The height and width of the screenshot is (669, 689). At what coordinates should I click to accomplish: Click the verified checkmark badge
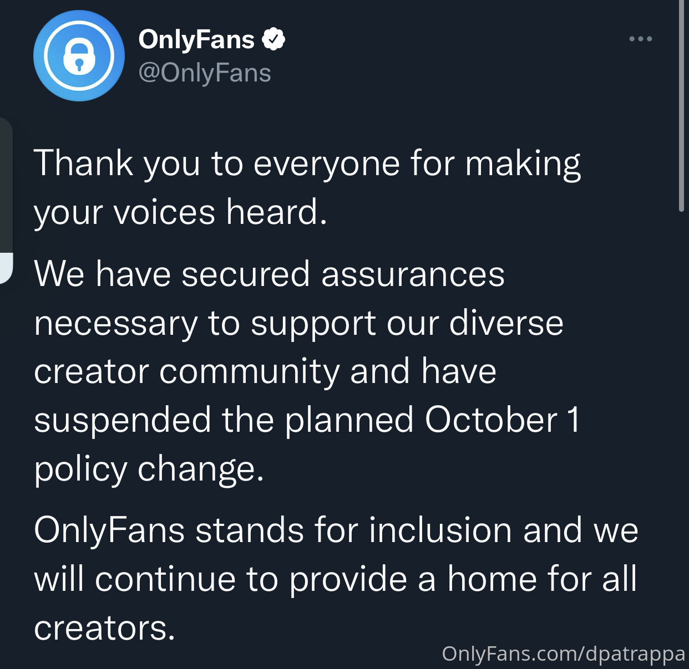coord(273,39)
